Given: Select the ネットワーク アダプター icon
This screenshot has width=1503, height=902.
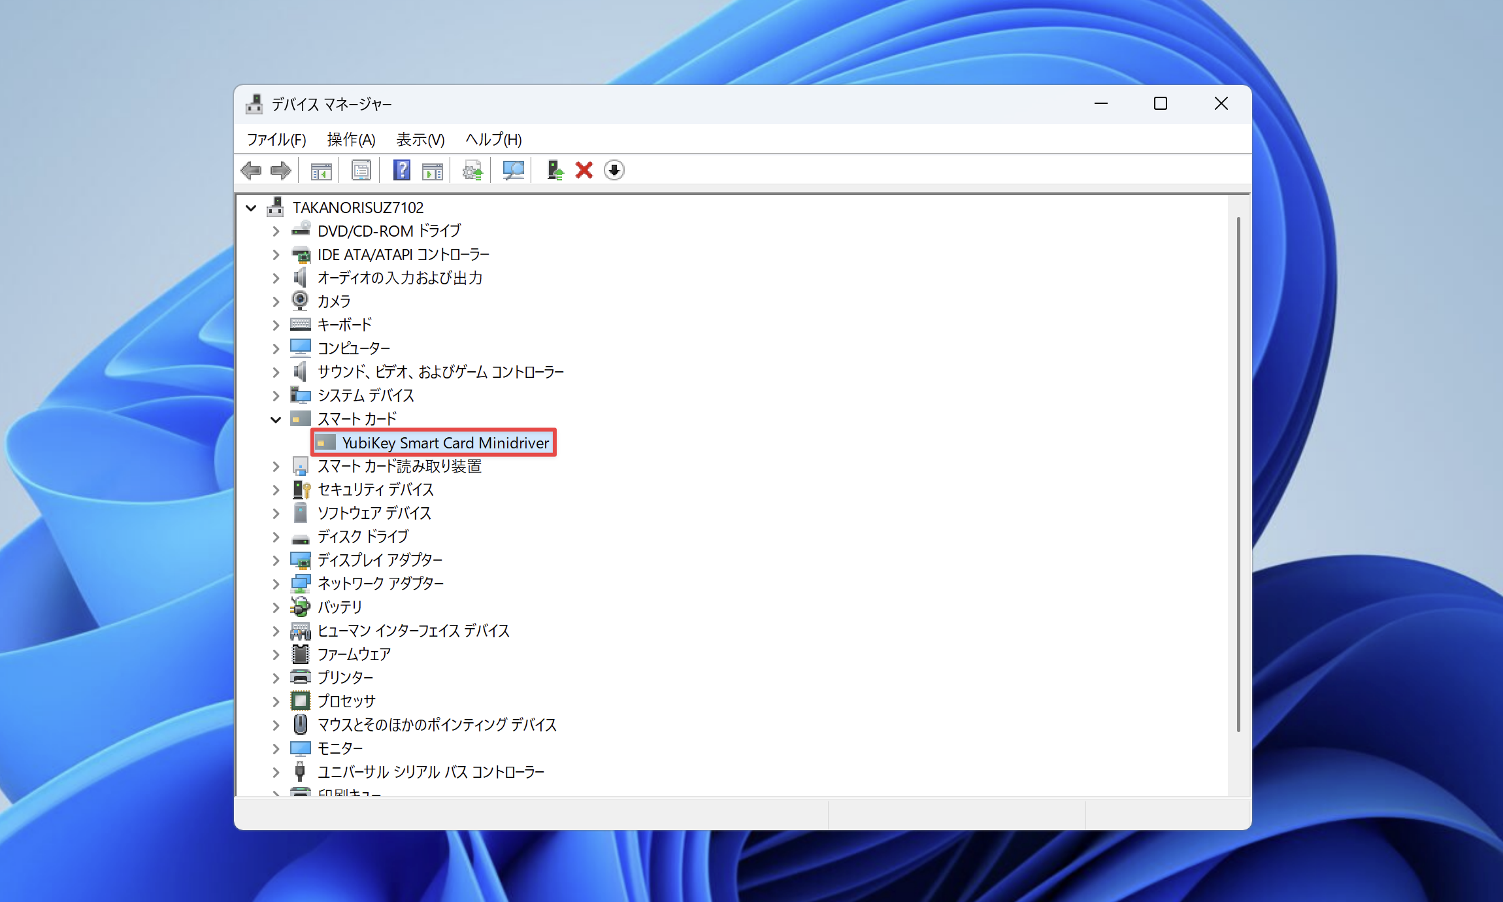Looking at the screenshot, I should 301,584.
